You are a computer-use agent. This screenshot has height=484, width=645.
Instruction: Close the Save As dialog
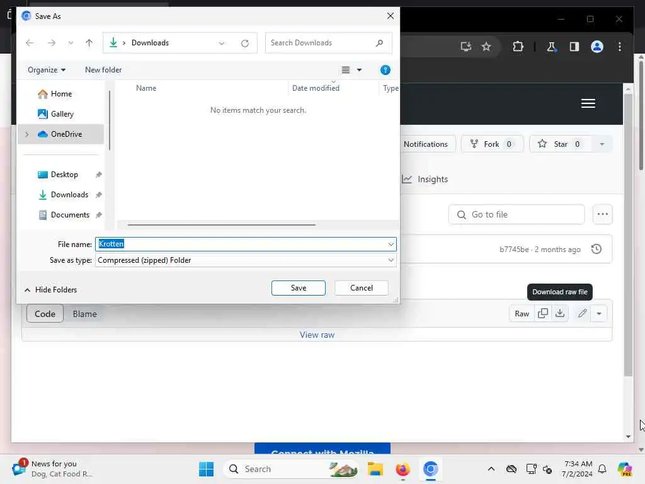[390, 16]
